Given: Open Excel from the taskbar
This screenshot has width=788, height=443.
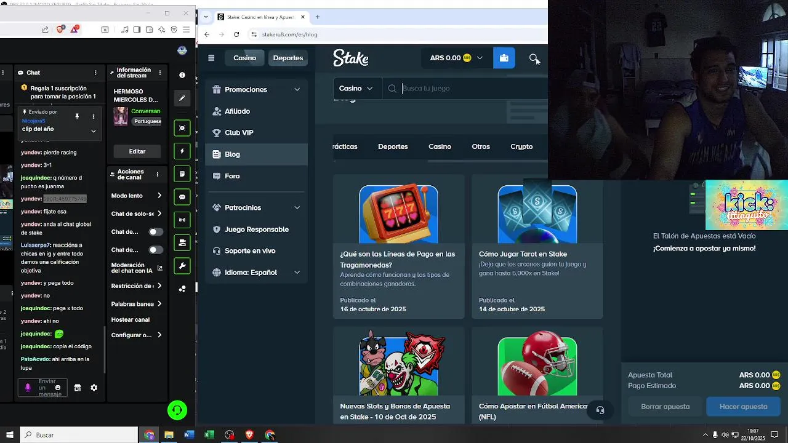Looking at the screenshot, I should [x=209, y=435].
